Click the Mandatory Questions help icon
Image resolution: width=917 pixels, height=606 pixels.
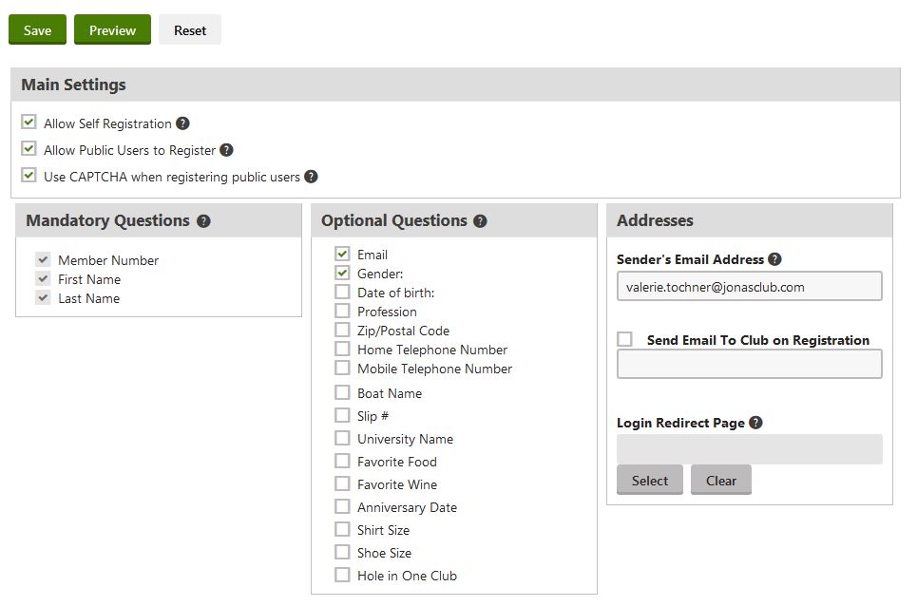[x=203, y=221]
